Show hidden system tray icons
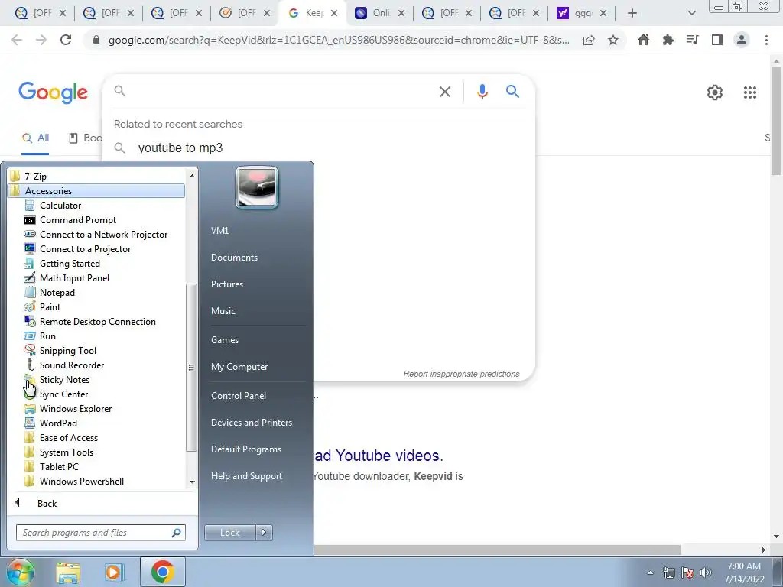783x587 pixels. coord(650,572)
